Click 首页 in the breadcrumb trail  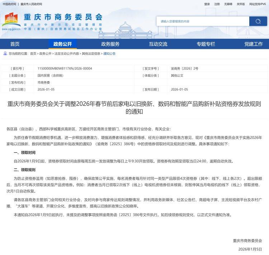pyautogui.click(x=33, y=54)
